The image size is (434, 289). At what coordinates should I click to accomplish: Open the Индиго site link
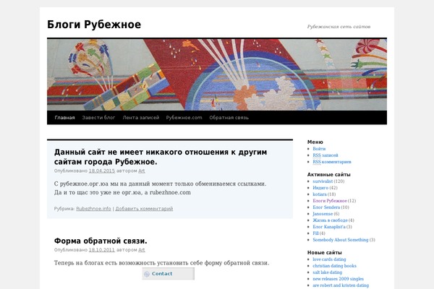click(320, 188)
